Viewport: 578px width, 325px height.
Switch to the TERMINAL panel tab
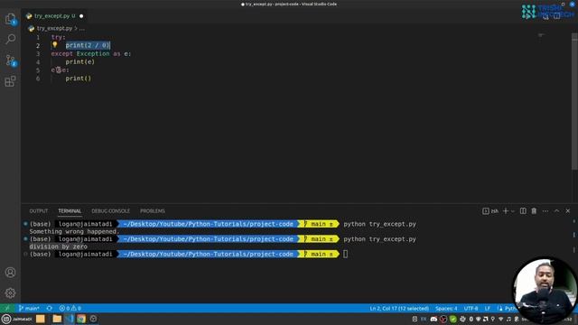tap(70, 210)
